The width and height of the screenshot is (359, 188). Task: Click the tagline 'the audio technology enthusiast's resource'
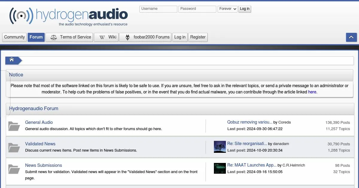click(x=93, y=24)
